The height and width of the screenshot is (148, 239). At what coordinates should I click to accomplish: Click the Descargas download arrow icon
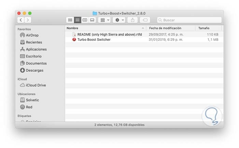[x=23, y=70]
